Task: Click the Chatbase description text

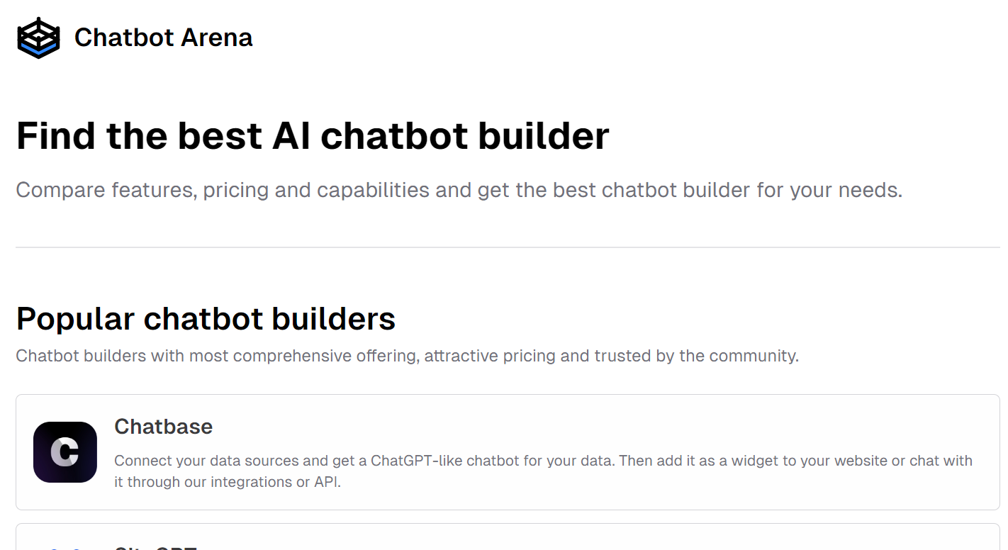Action: click(544, 471)
